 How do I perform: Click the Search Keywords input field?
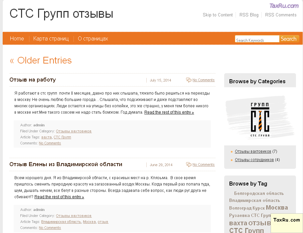257,39
